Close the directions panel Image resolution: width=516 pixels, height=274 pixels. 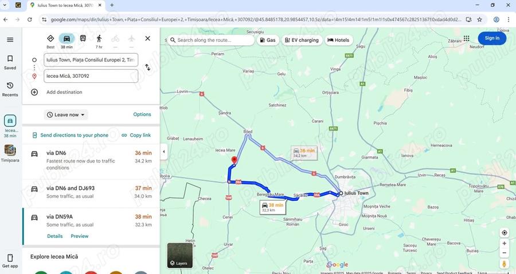tap(147, 38)
